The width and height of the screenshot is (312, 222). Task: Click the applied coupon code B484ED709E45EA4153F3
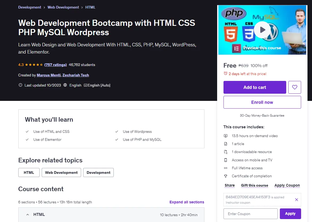[248, 197]
